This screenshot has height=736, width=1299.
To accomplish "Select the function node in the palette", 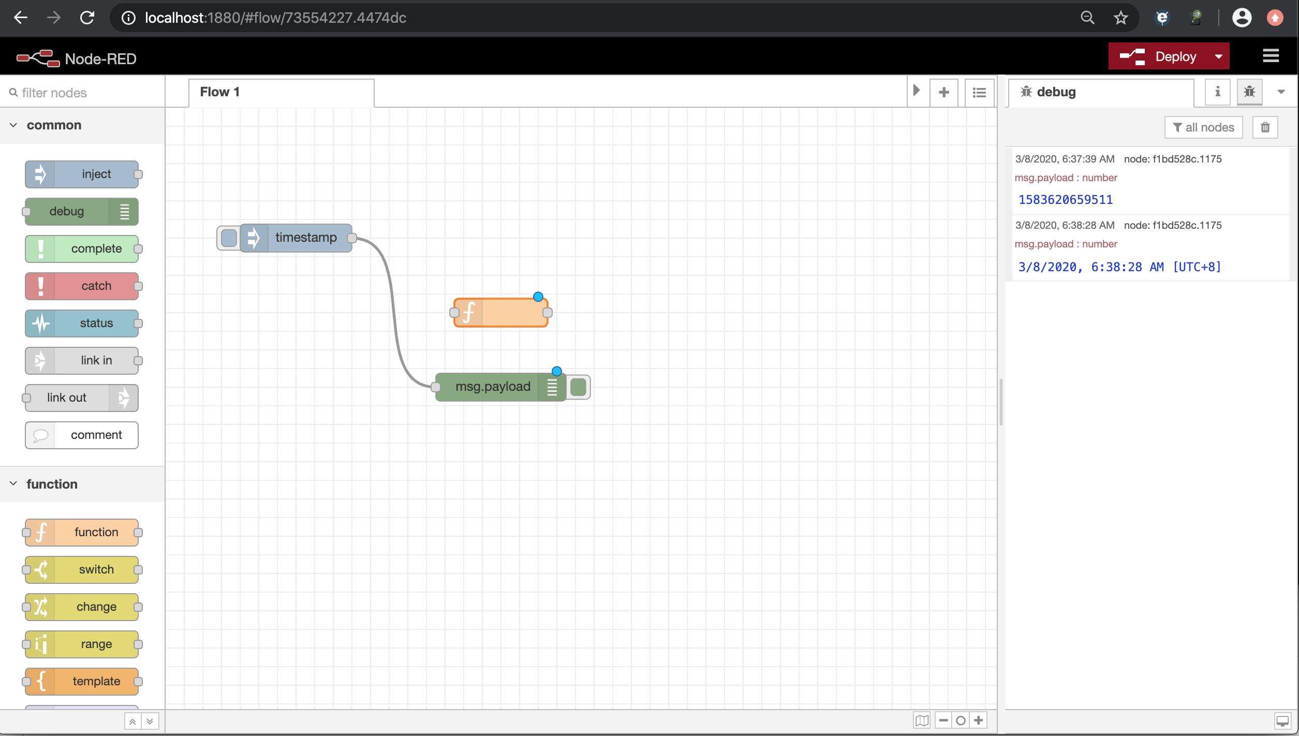I will [x=82, y=532].
